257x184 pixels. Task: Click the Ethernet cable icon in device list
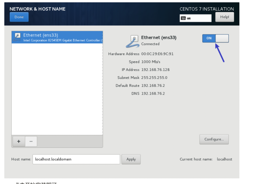click(x=17, y=37)
